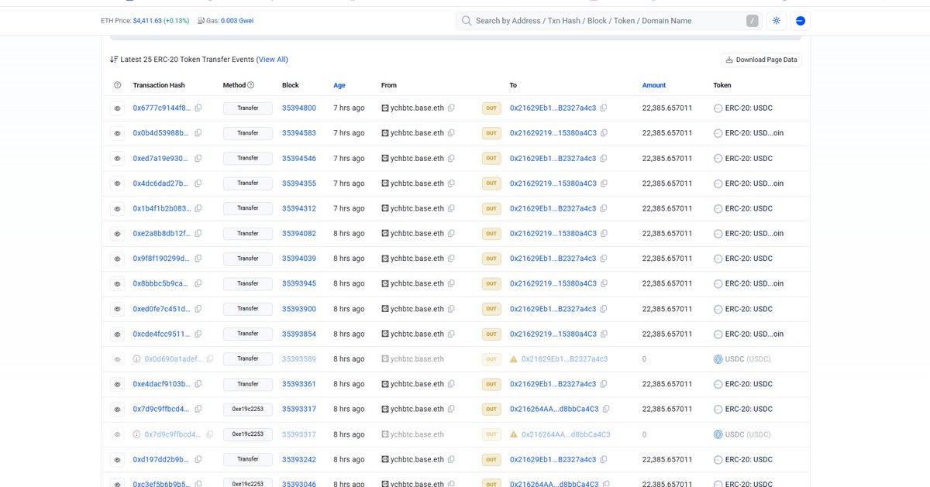Click the warning triangle in block 35393589 row
Viewport: 930px width, 487px height.
(513, 359)
